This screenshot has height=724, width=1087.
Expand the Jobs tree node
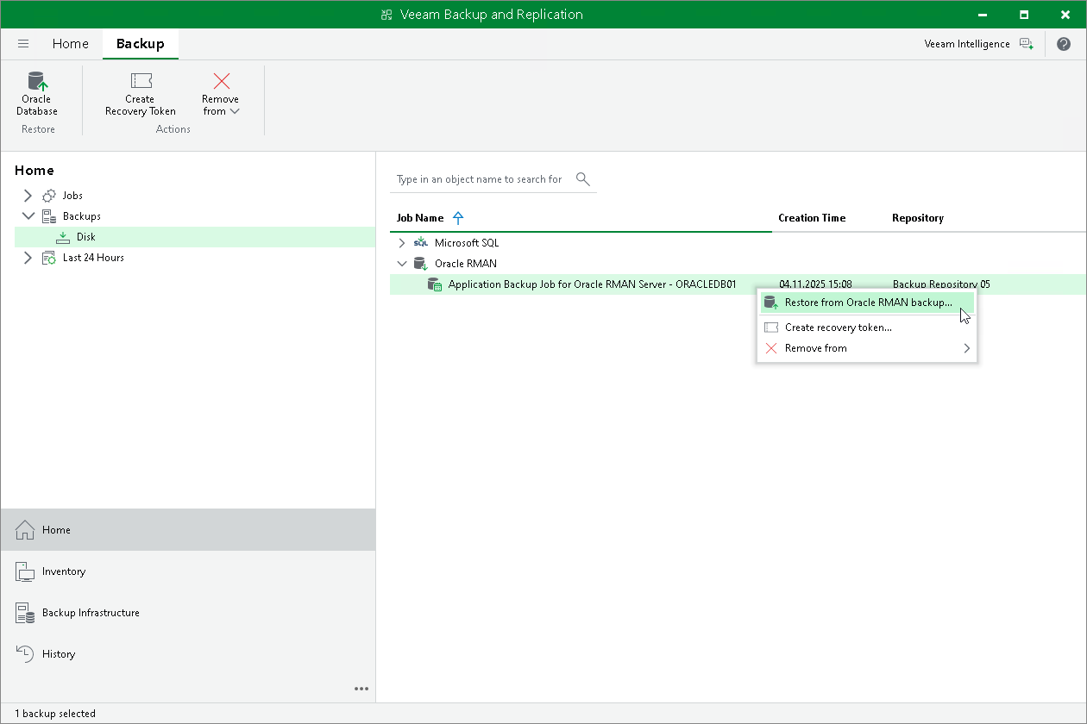[28, 195]
